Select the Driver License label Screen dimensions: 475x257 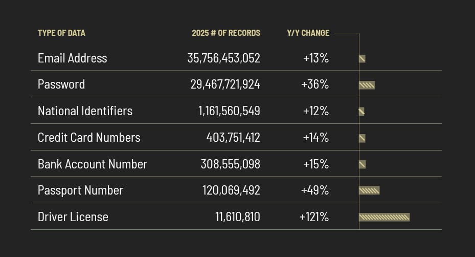click(x=73, y=217)
